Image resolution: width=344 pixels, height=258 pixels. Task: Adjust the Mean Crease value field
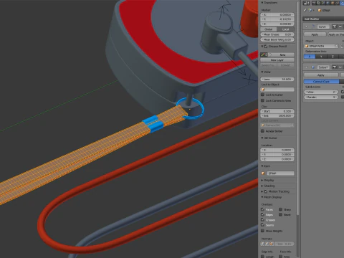click(x=277, y=34)
